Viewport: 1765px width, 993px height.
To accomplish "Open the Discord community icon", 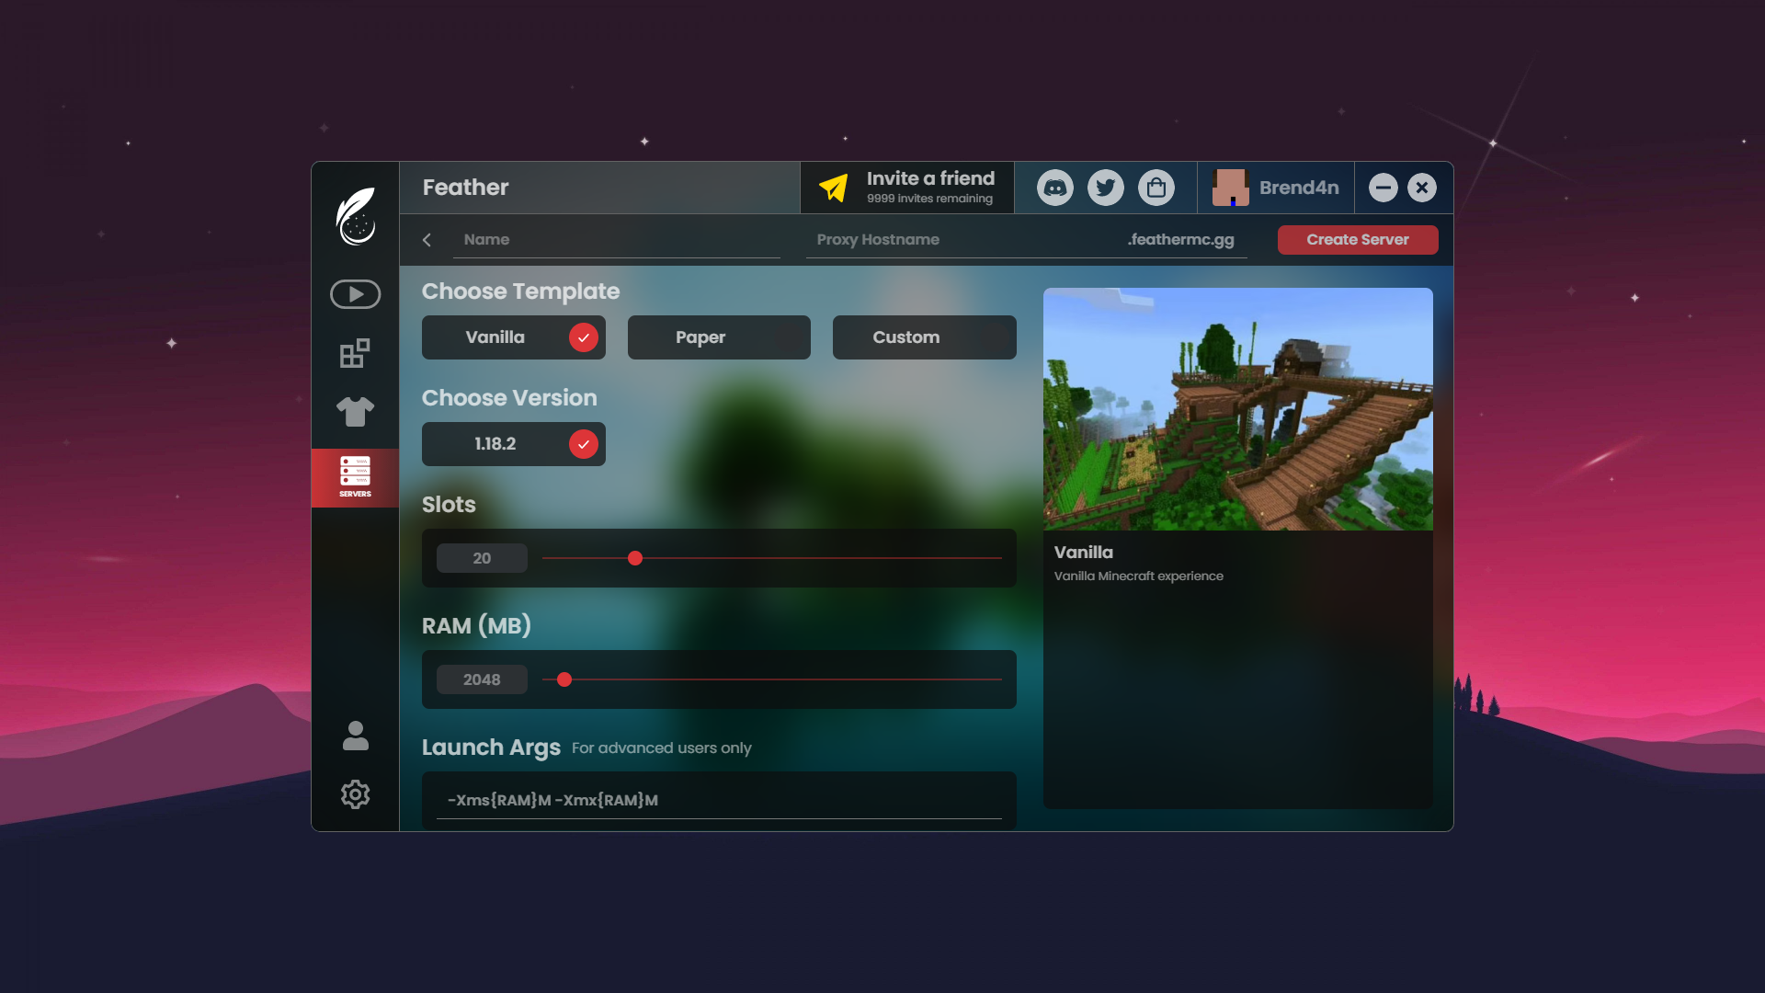I will tap(1053, 187).
